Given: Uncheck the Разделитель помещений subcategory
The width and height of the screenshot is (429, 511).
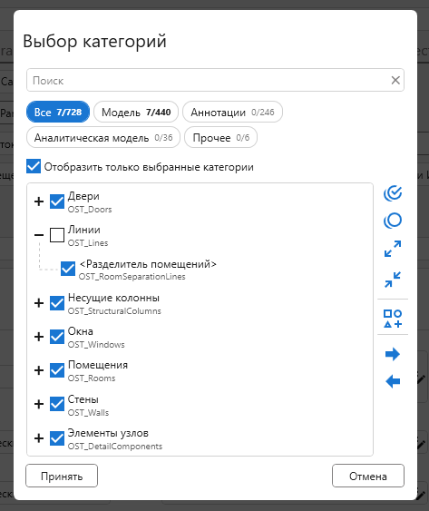Looking at the screenshot, I should 68,269.
